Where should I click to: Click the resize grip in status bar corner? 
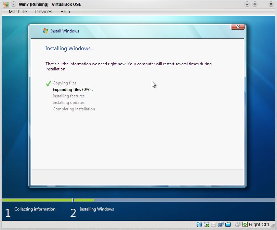pyautogui.click(x=273, y=226)
